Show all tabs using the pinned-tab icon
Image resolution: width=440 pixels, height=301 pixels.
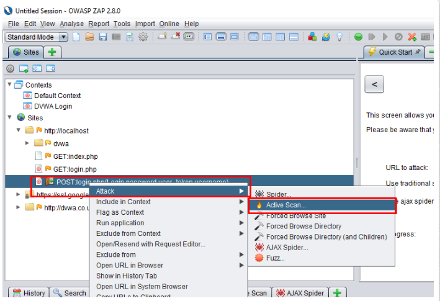click(162, 37)
